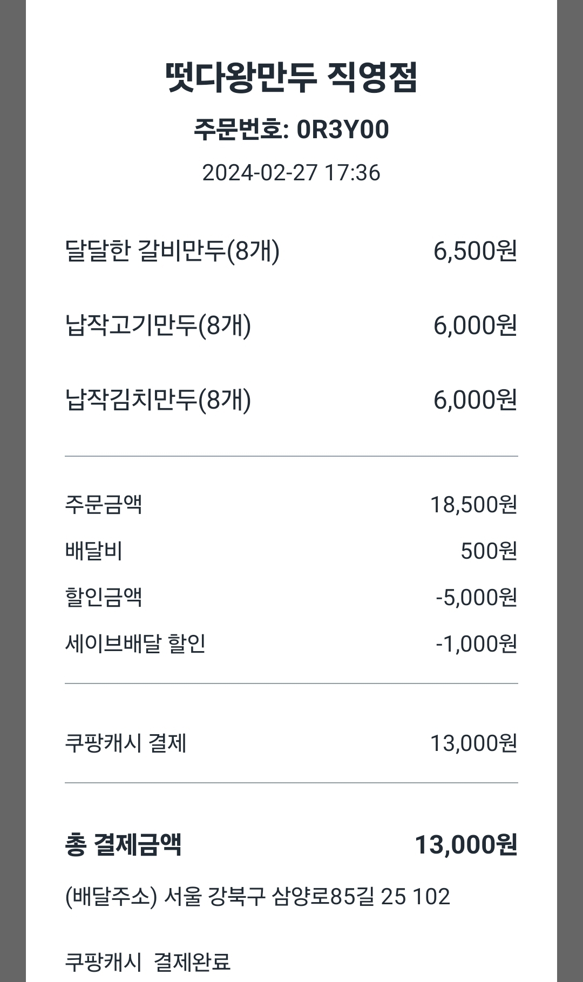Click the 할인금액 label
The height and width of the screenshot is (982, 583).
point(103,598)
